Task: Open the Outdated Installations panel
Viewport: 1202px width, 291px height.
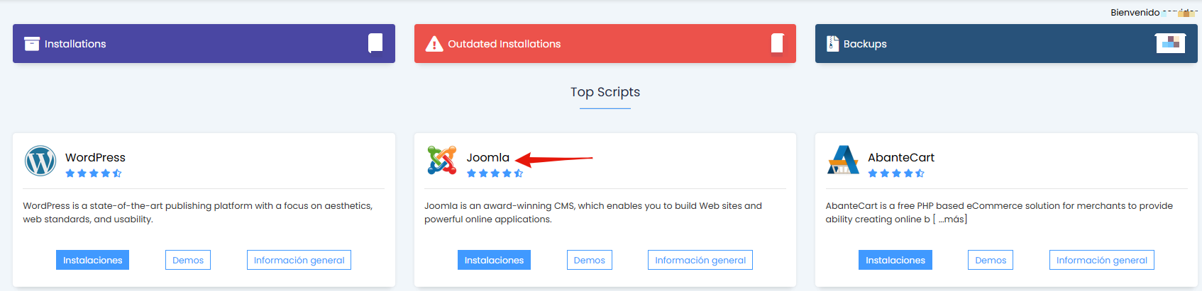Action: pyautogui.click(x=605, y=43)
